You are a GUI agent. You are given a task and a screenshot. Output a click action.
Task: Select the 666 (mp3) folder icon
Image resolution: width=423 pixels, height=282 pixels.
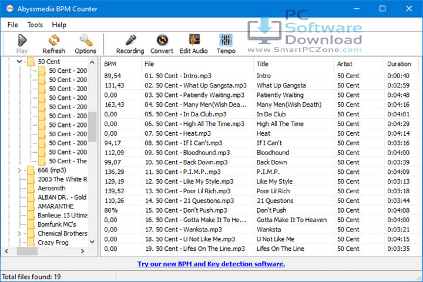pyautogui.click(x=31, y=170)
